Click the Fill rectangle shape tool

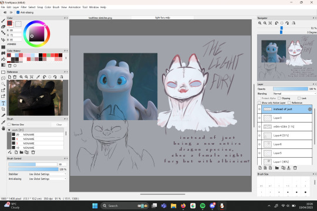[4, 47]
